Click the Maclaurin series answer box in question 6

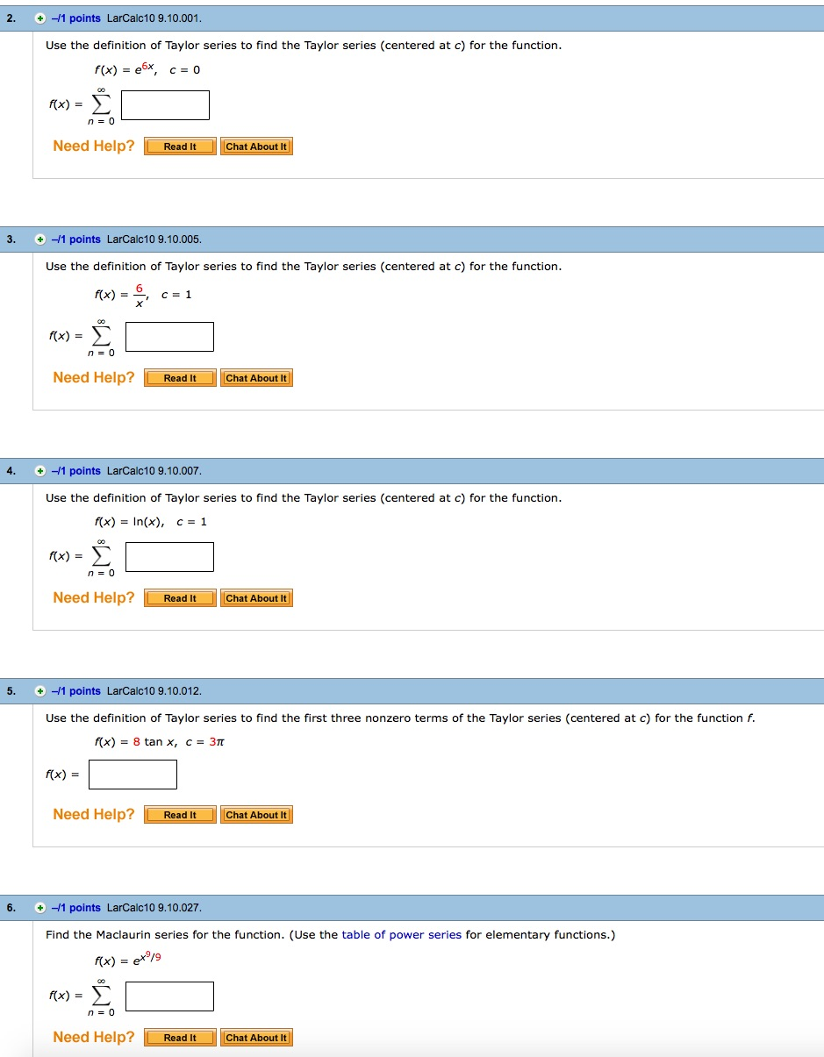[x=169, y=996]
